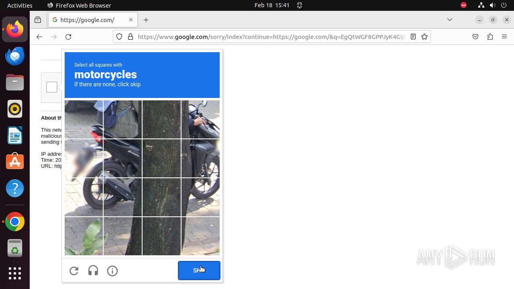The width and height of the screenshot is (514, 289).
Task: Get an audio captcha challenge
Action: pos(93,271)
